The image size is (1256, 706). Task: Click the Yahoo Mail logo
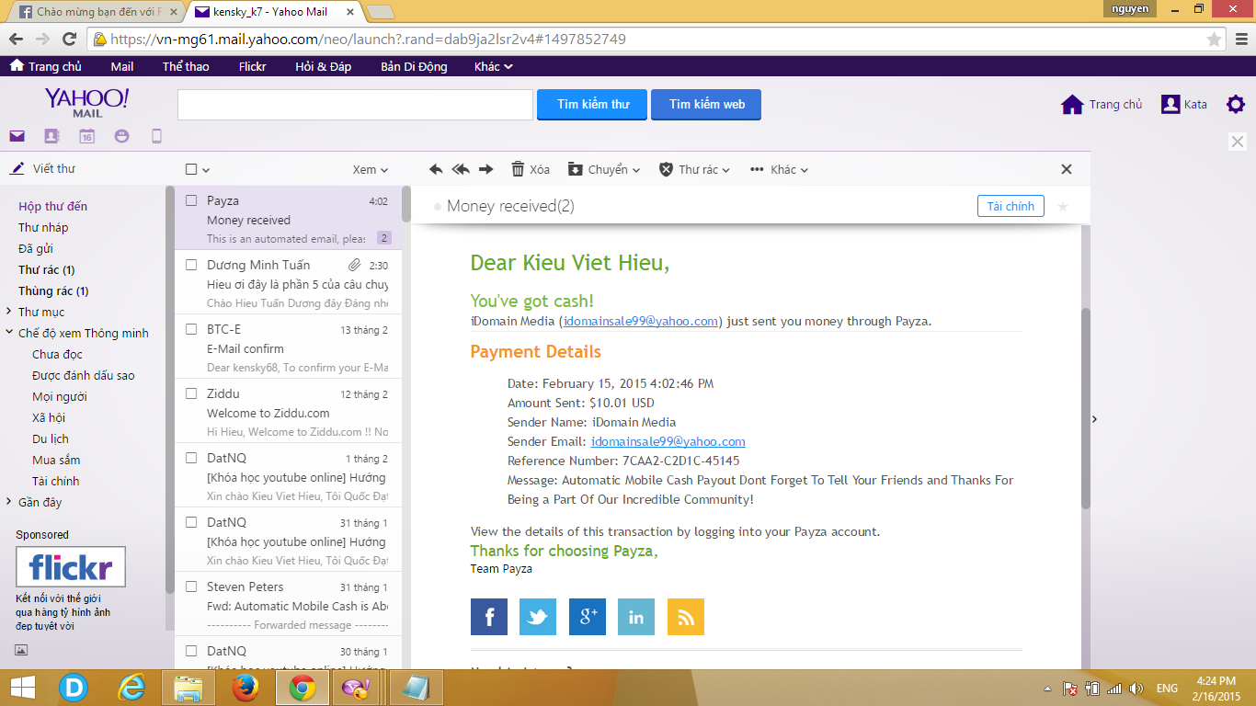tap(87, 102)
